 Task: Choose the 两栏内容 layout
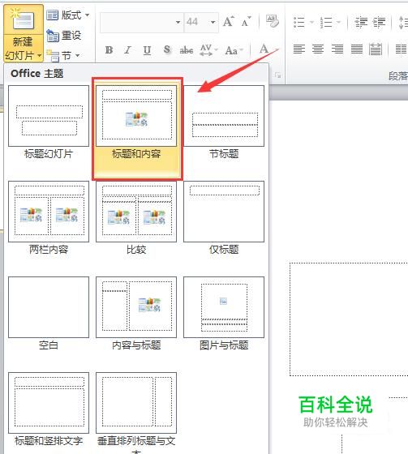(49, 218)
